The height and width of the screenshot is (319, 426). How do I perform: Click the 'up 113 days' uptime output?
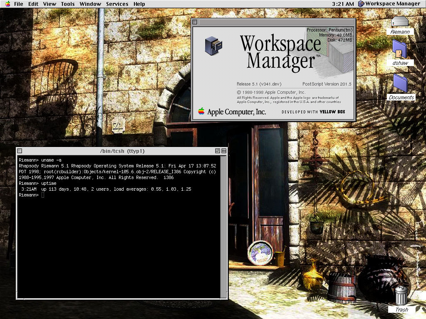[x=106, y=189]
